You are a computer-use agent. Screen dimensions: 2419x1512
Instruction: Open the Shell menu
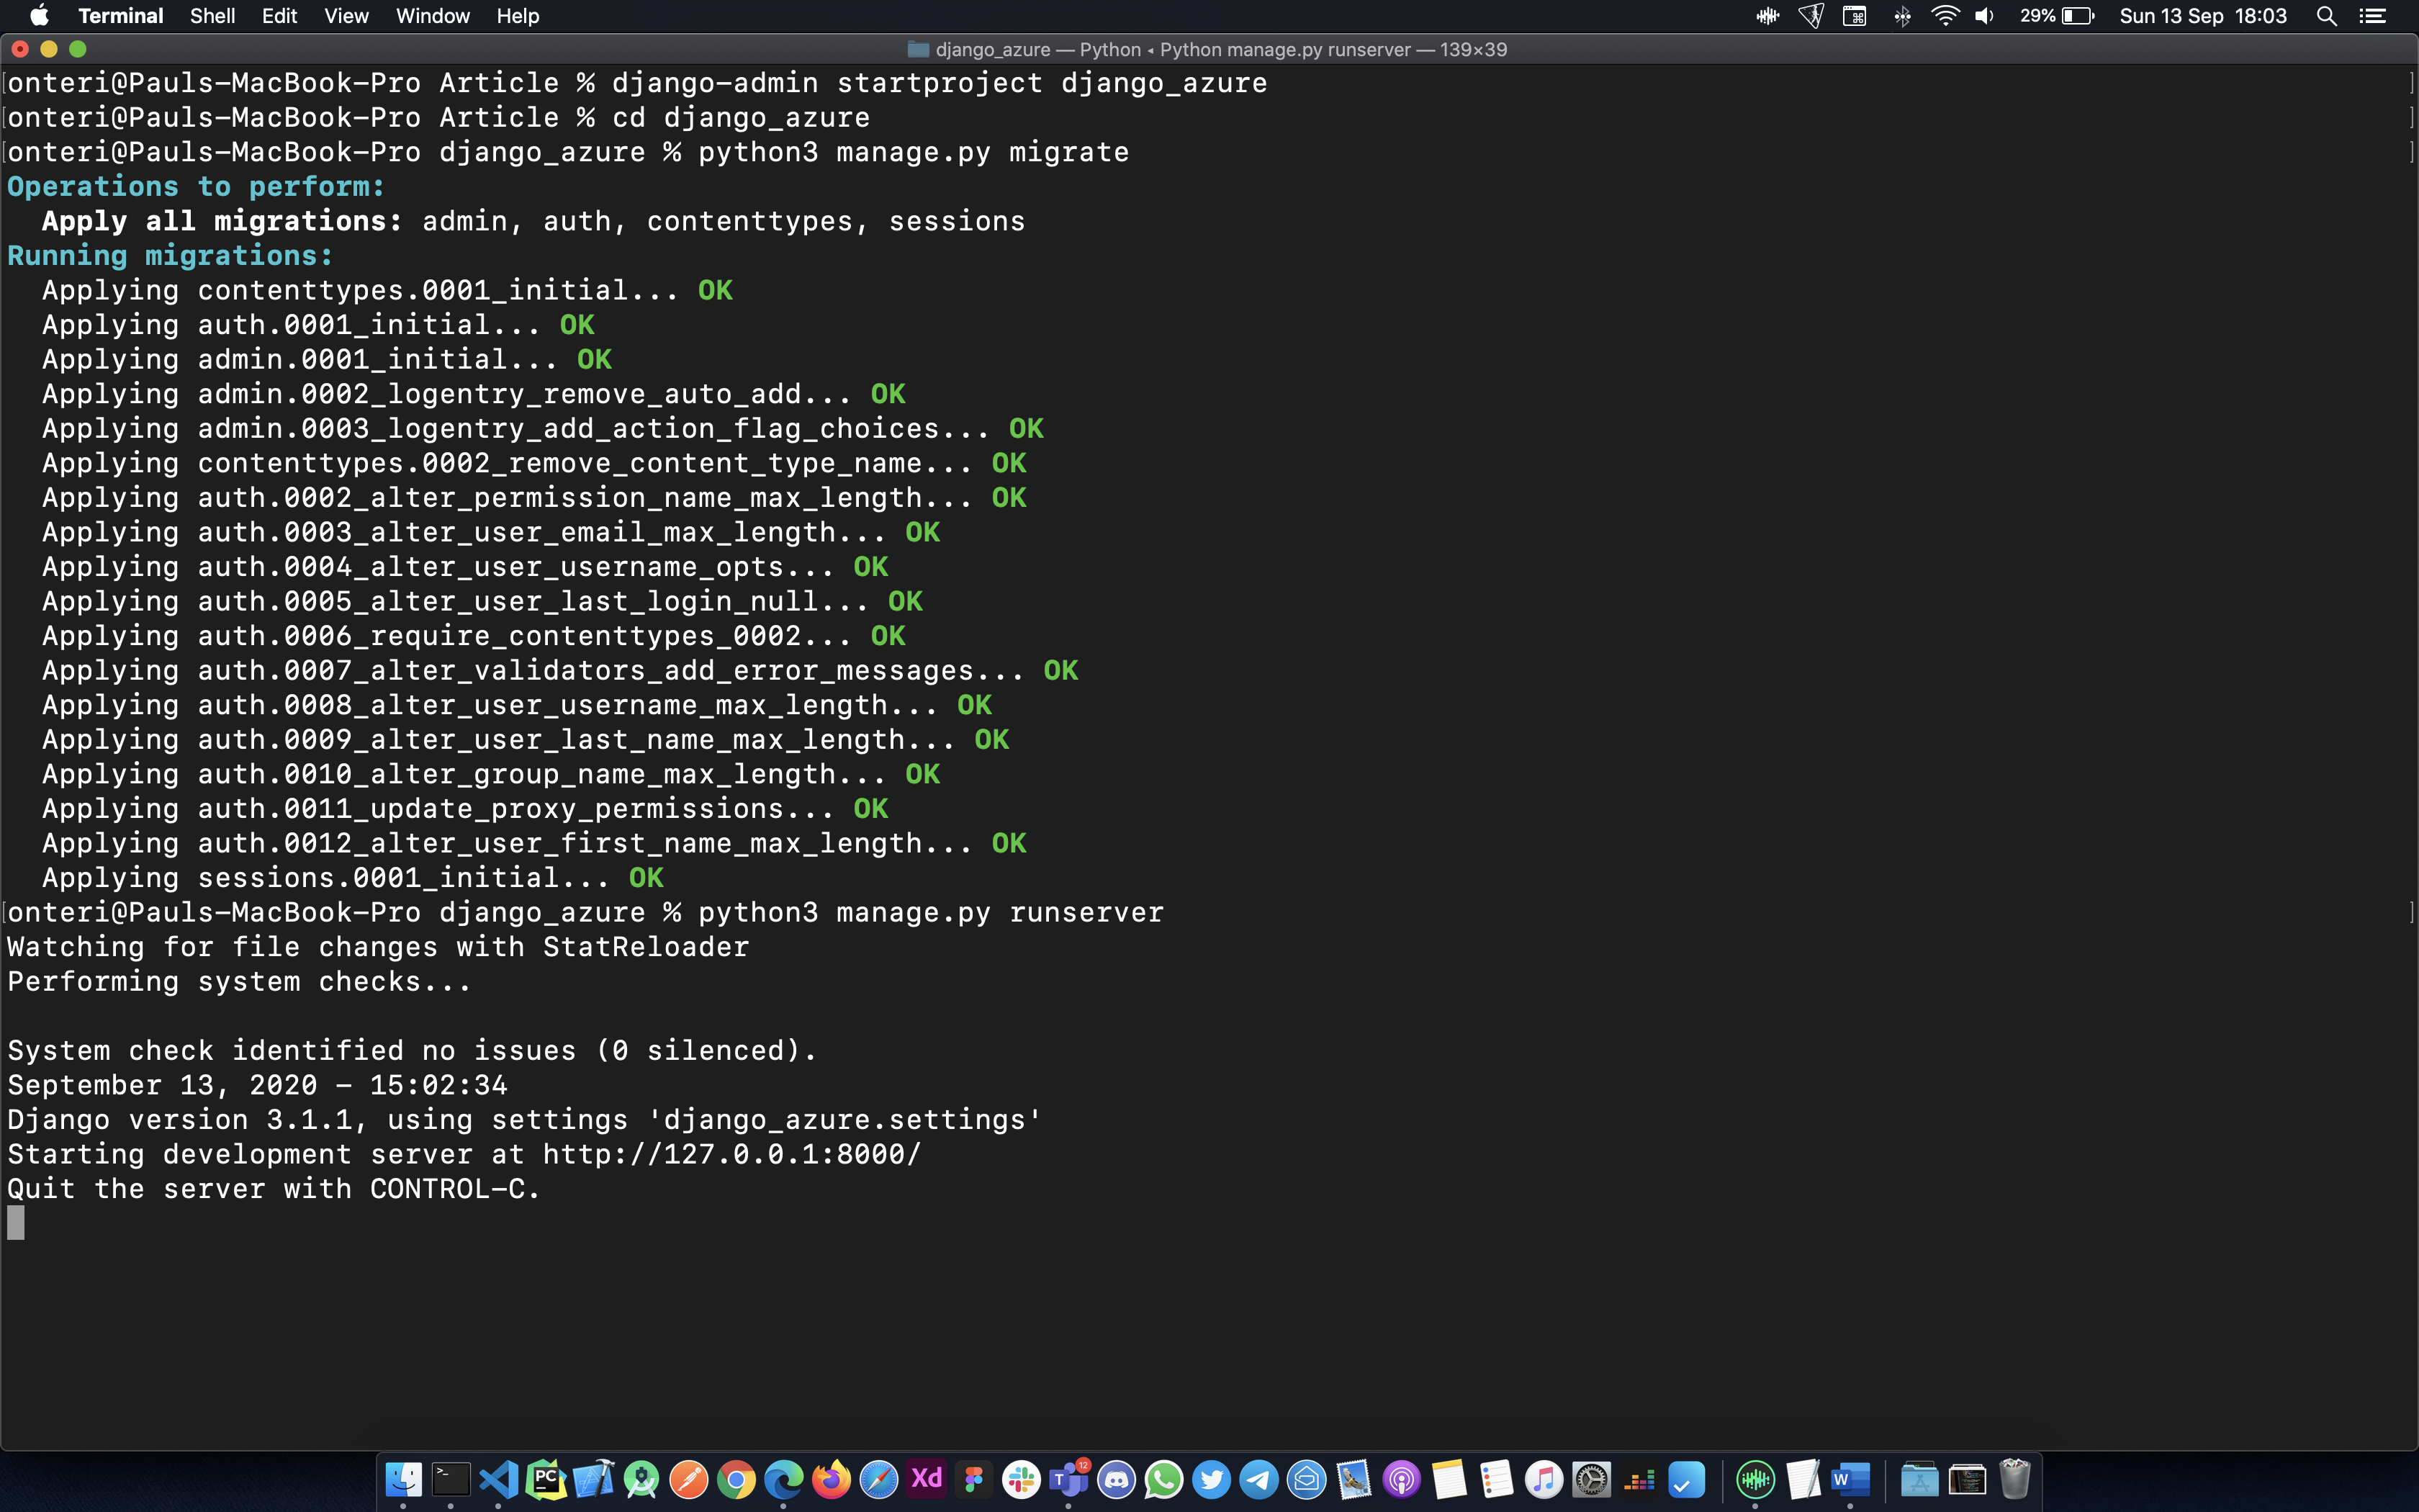(x=212, y=16)
